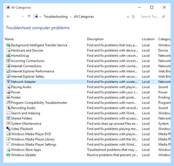Click the Video Playback icon
Screen dimensions: 174x166
pyautogui.click(x=8, y=129)
